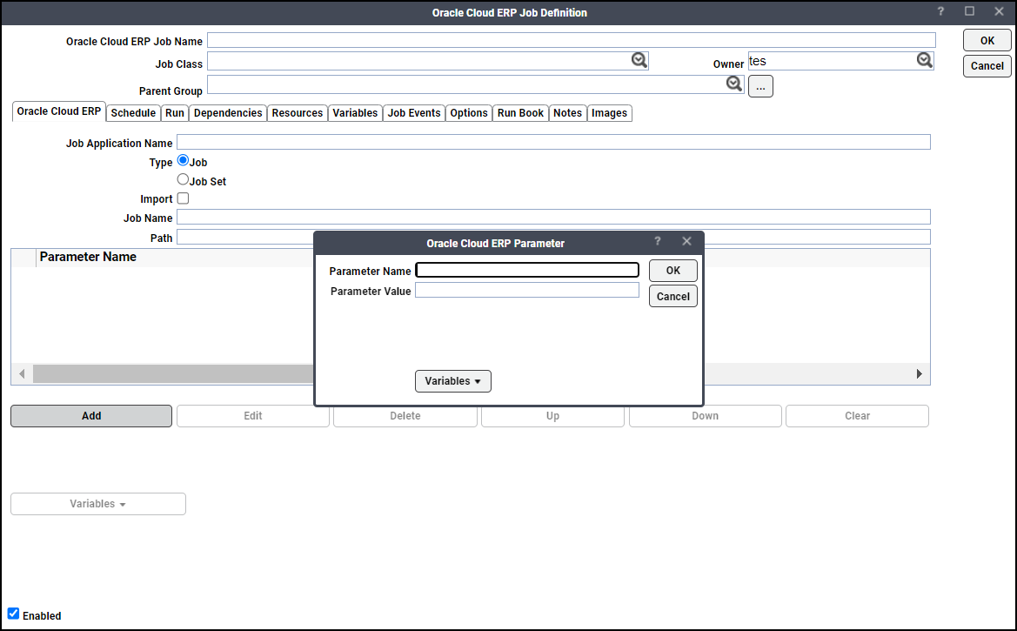Image resolution: width=1017 pixels, height=631 pixels.
Task: Close the Job Definition window
Action: pos(999,11)
